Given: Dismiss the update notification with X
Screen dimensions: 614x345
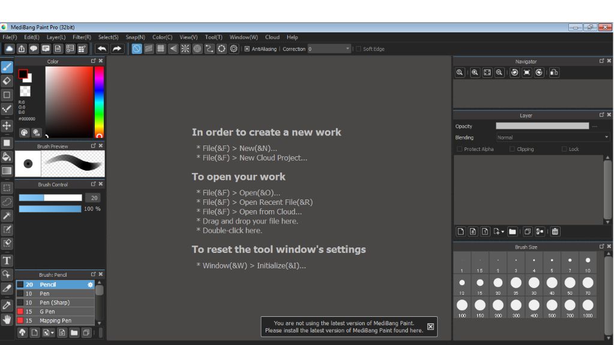Looking at the screenshot, I should (x=431, y=326).
